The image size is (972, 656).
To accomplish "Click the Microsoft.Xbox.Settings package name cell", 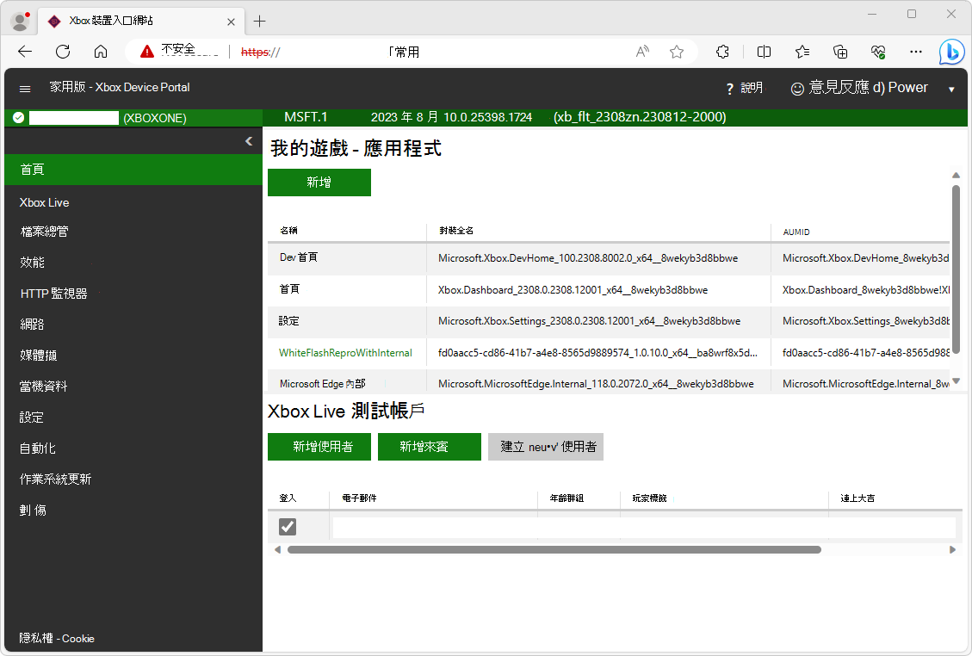I will pos(598,321).
